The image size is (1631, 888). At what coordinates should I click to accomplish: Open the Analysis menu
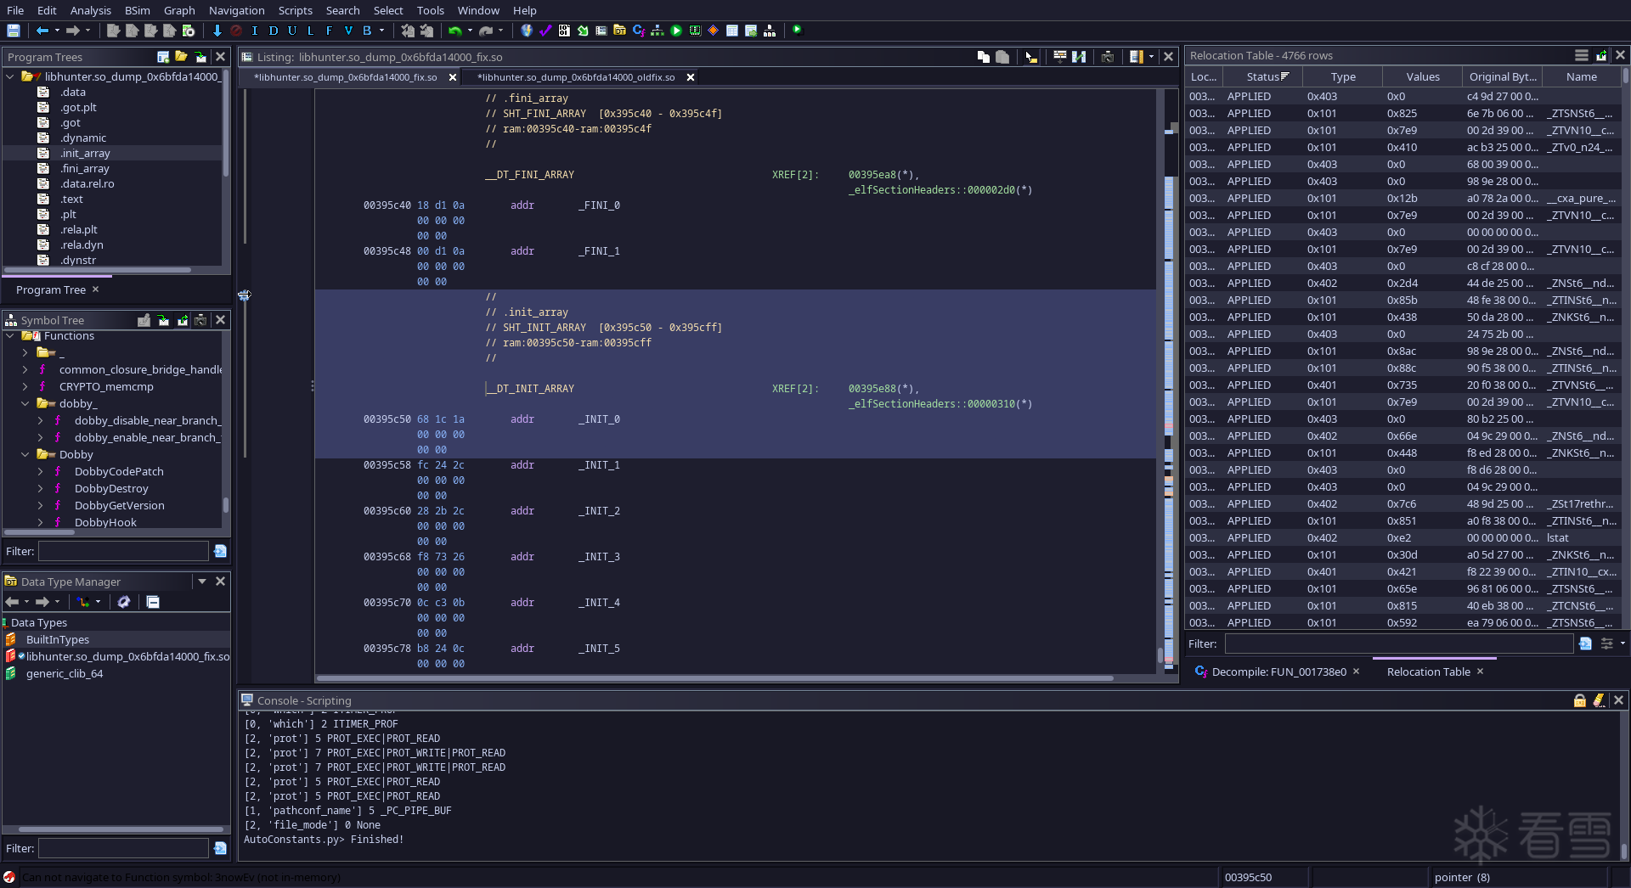point(90,10)
